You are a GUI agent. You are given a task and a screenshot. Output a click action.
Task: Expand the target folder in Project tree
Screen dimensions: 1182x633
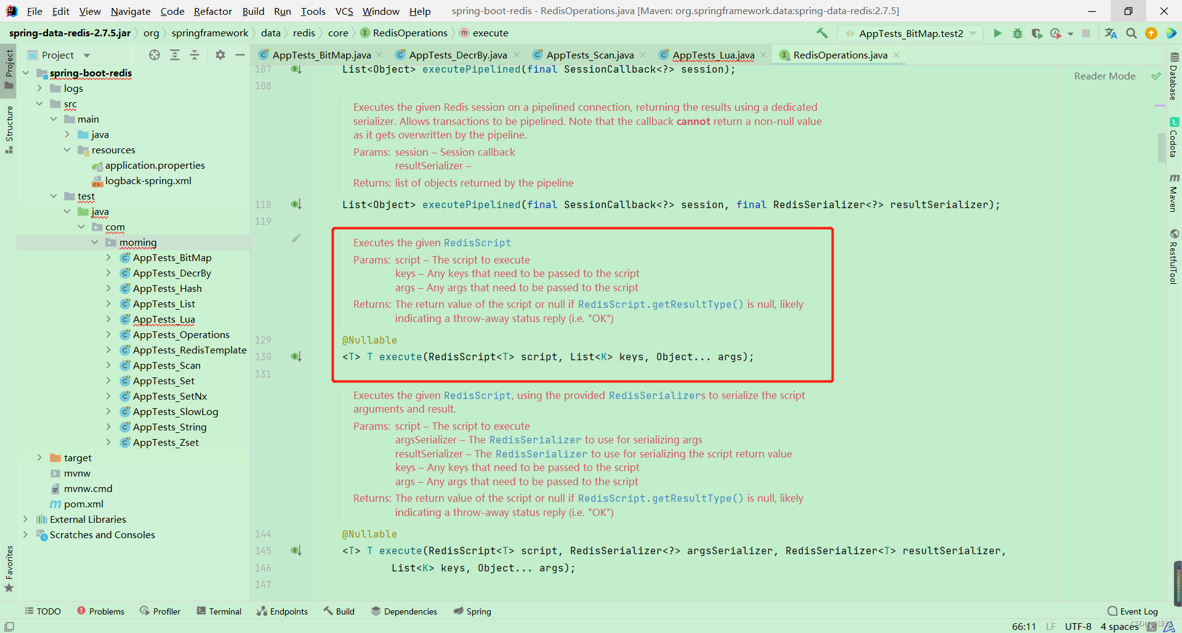(39, 458)
